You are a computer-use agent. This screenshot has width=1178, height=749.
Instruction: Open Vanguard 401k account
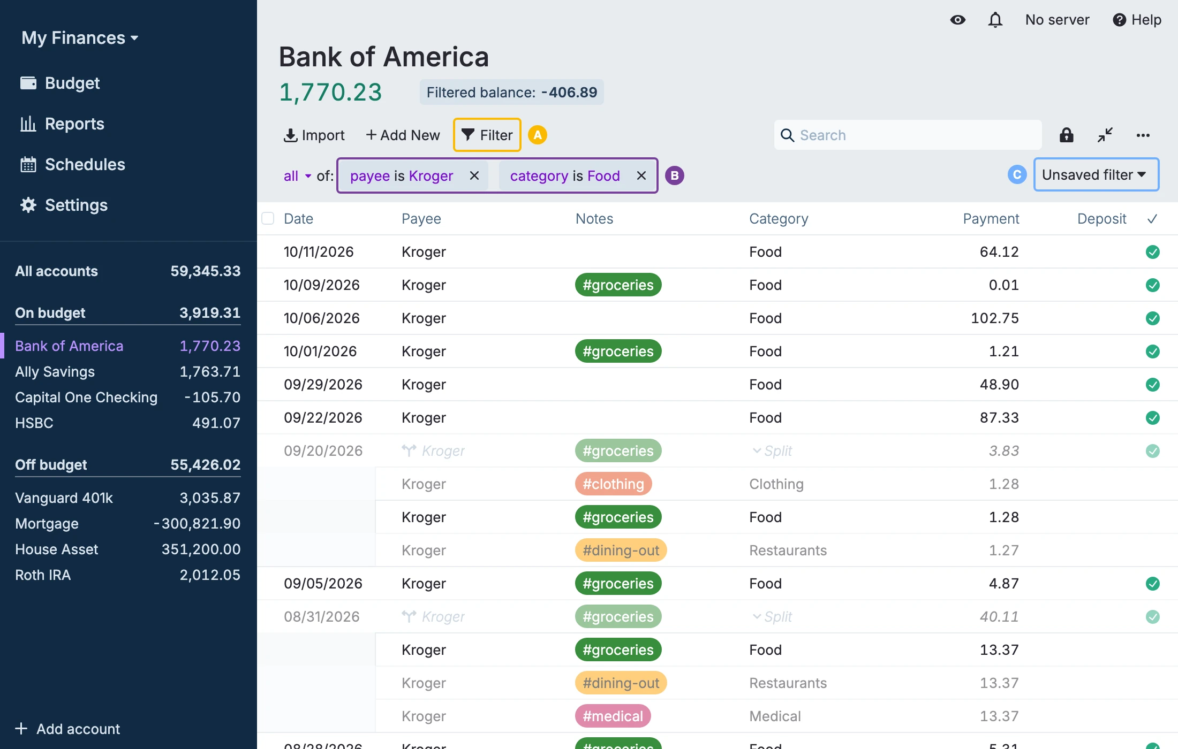click(127, 498)
